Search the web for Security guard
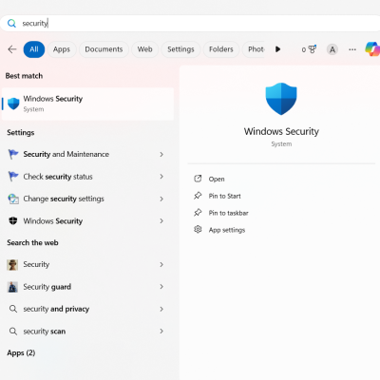The width and height of the screenshot is (380, 380). pos(87,287)
